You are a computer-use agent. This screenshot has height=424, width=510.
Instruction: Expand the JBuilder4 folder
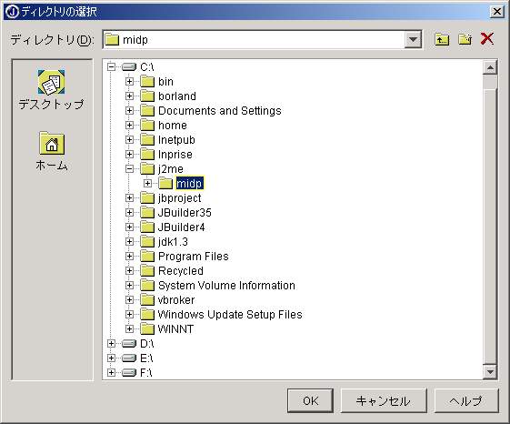tap(129, 227)
